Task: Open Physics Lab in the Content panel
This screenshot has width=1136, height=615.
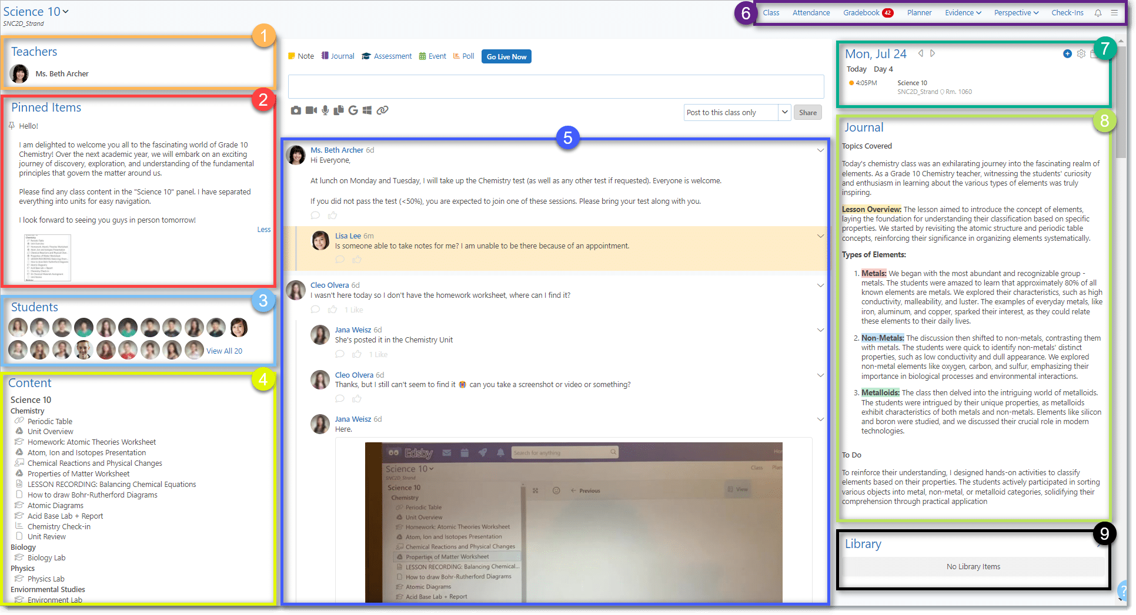Action: (46, 579)
